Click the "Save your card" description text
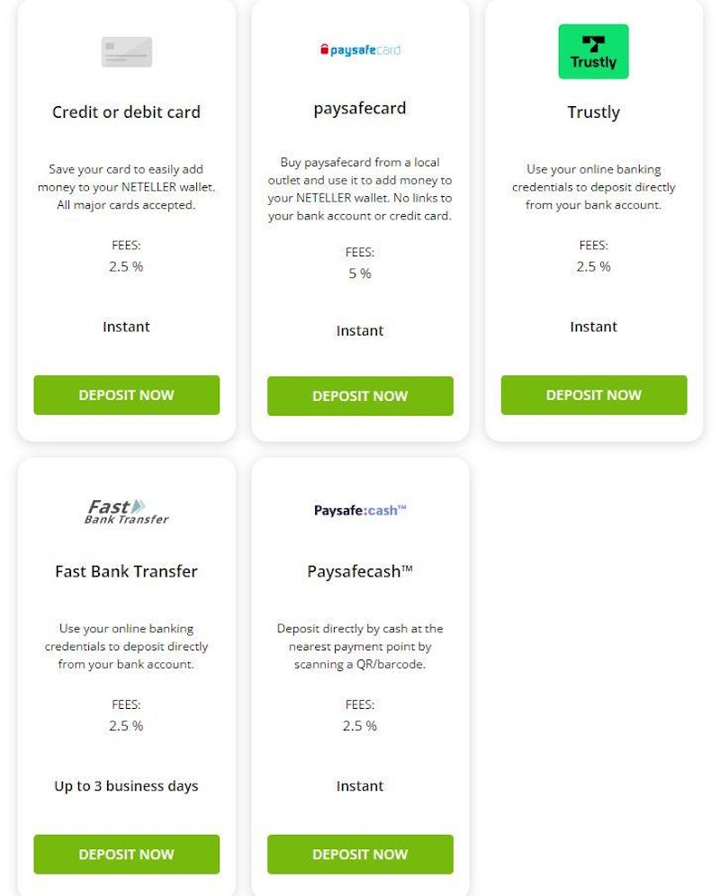 coord(126,187)
